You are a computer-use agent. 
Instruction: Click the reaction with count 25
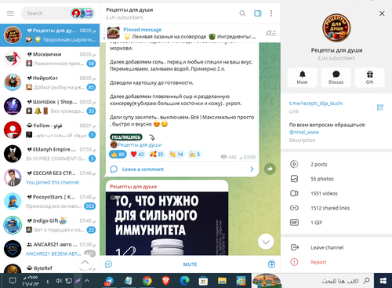157,155
